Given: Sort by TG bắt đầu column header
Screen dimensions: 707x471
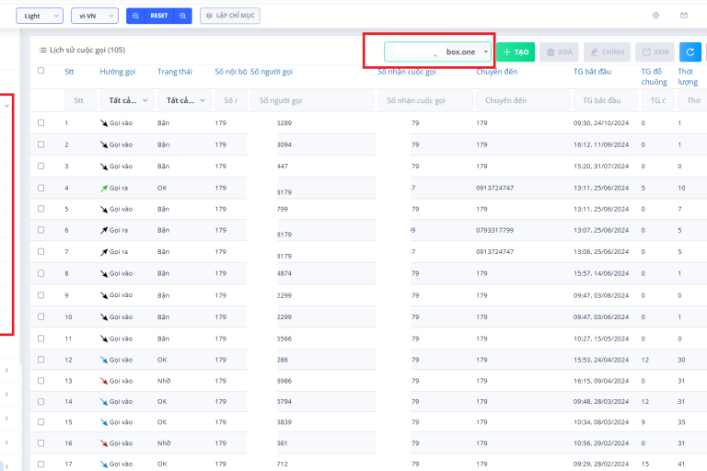Looking at the screenshot, I should click(592, 71).
